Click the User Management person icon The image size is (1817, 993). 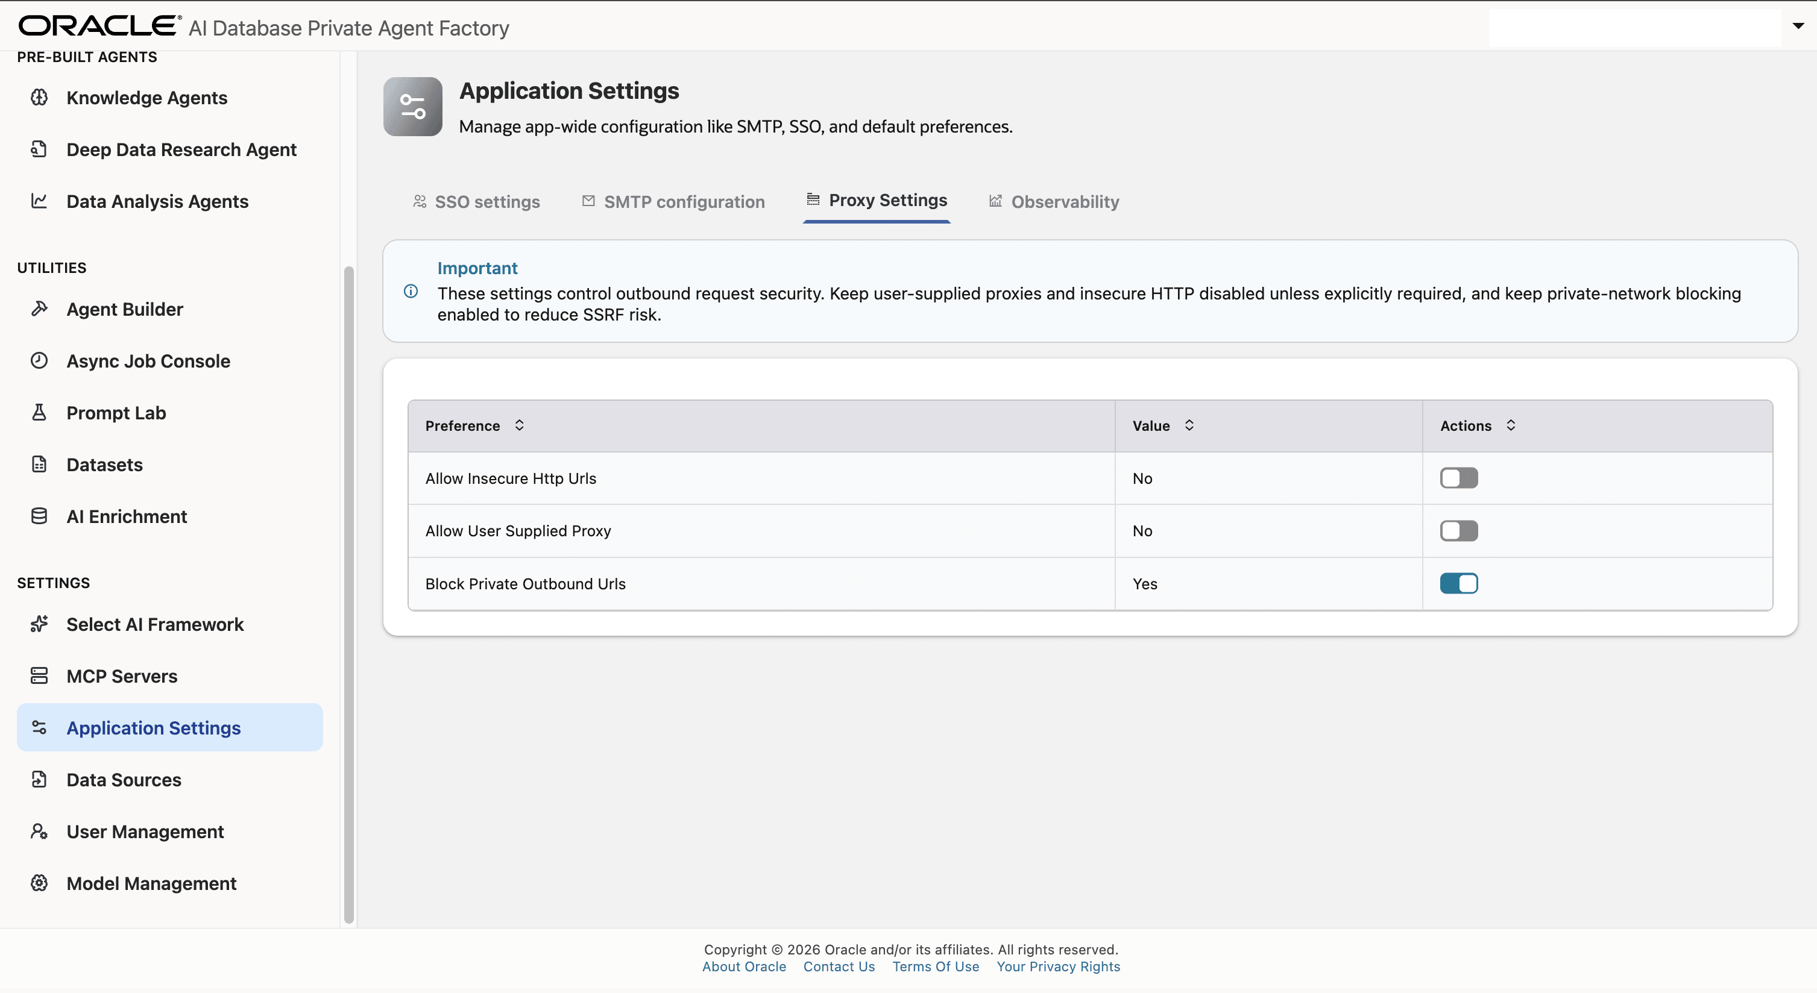click(x=40, y=831)
